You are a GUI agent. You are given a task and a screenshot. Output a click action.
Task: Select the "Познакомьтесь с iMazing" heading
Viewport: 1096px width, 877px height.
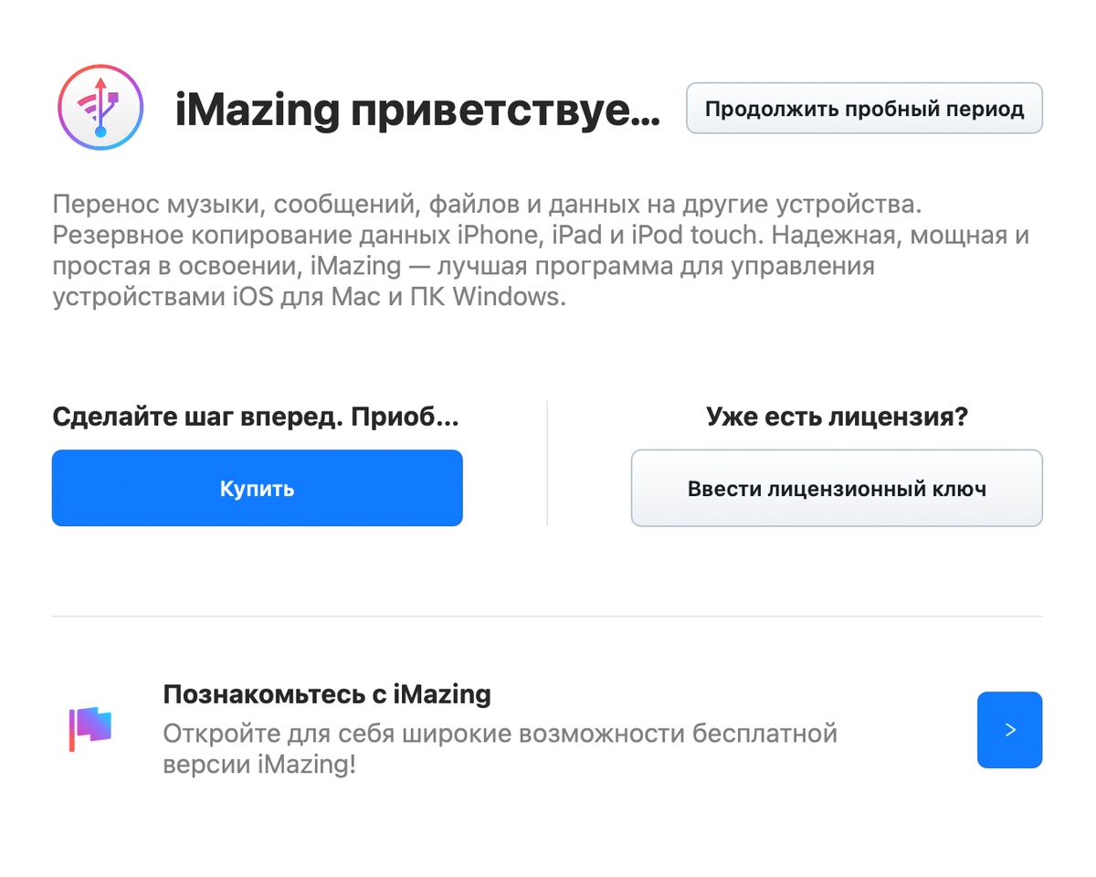click(x=326, y=694)
